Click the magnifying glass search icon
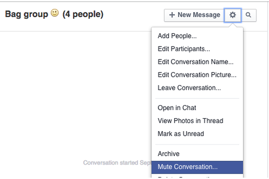Screen dimensions: 269x179 pyautogui.click(x=248, y=15)
